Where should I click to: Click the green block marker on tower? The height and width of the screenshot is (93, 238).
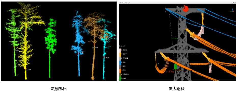175,66
